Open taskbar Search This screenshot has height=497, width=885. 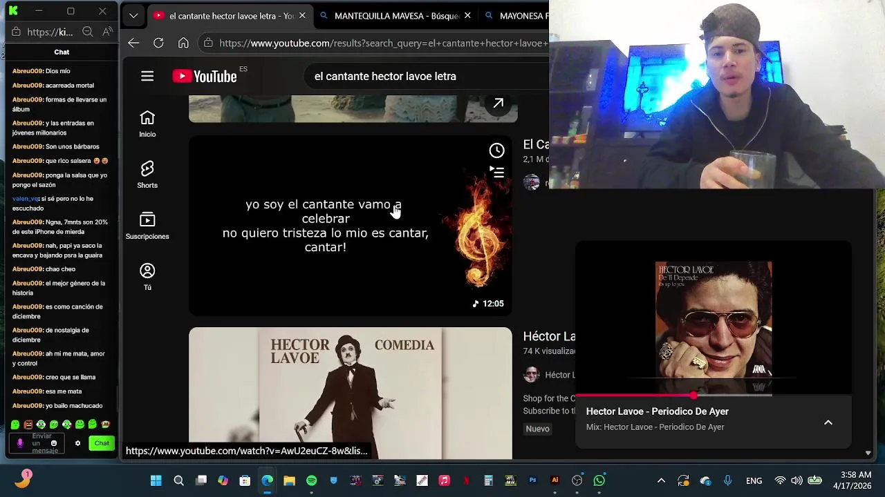coord(178,480)
